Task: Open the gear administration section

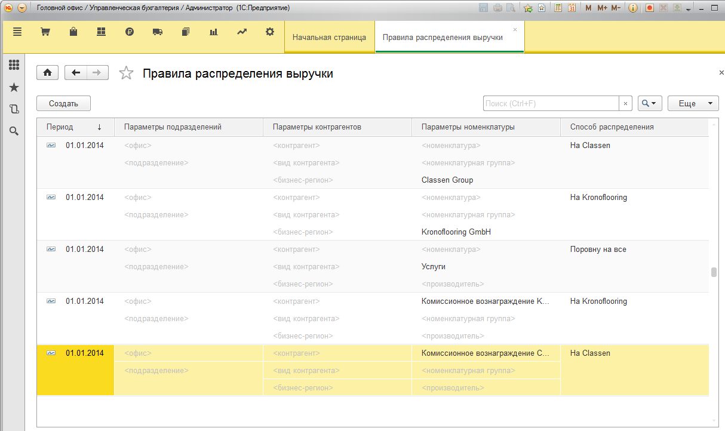Action: click(270, 32)
